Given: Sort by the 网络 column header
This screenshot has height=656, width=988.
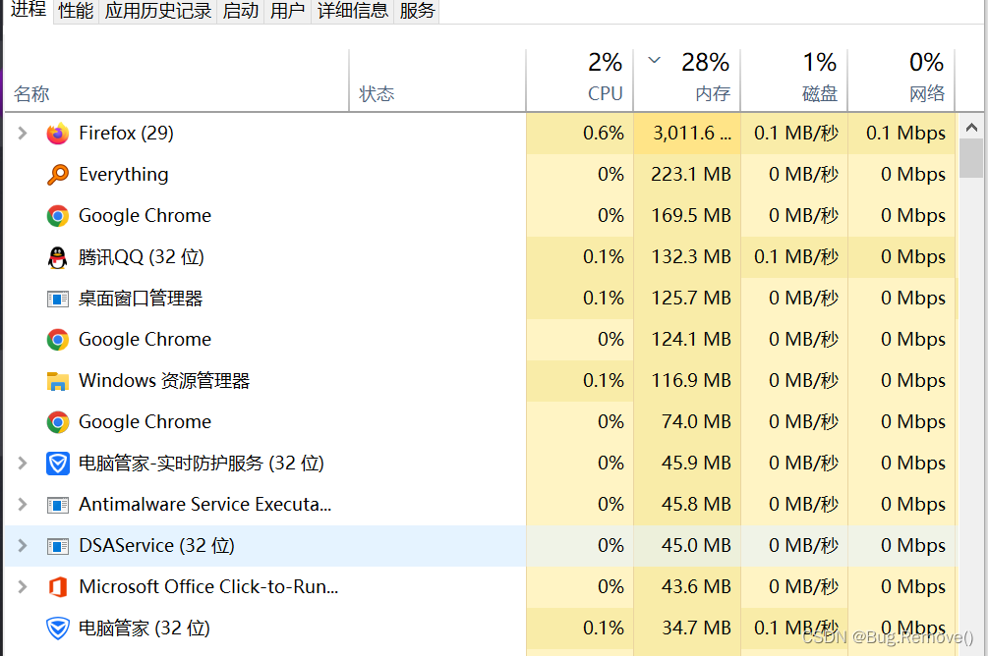Looking at the screenshot, I should [x=901, y=81].
